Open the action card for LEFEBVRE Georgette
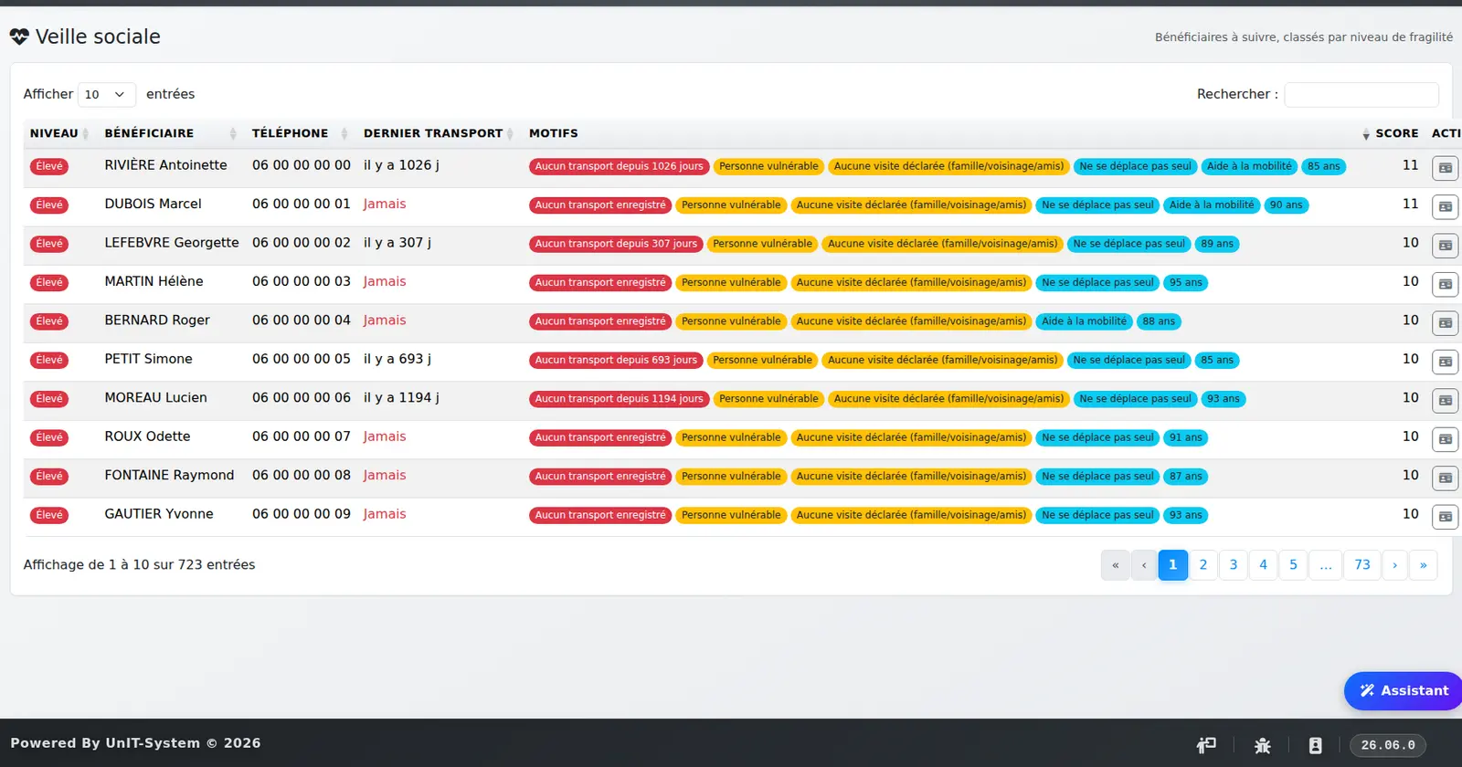Viewport: 1462px width, 767px height. coord(1445,246)
